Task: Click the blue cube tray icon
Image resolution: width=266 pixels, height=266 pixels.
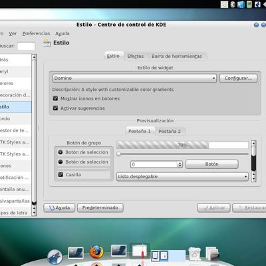Action: (x=241, y=4)
